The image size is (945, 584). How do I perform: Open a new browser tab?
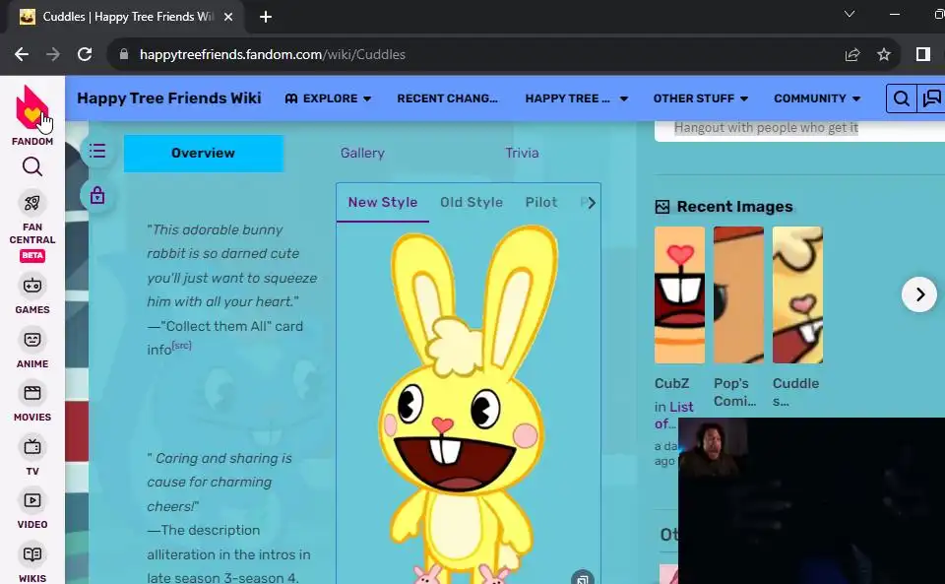point(265,17)
